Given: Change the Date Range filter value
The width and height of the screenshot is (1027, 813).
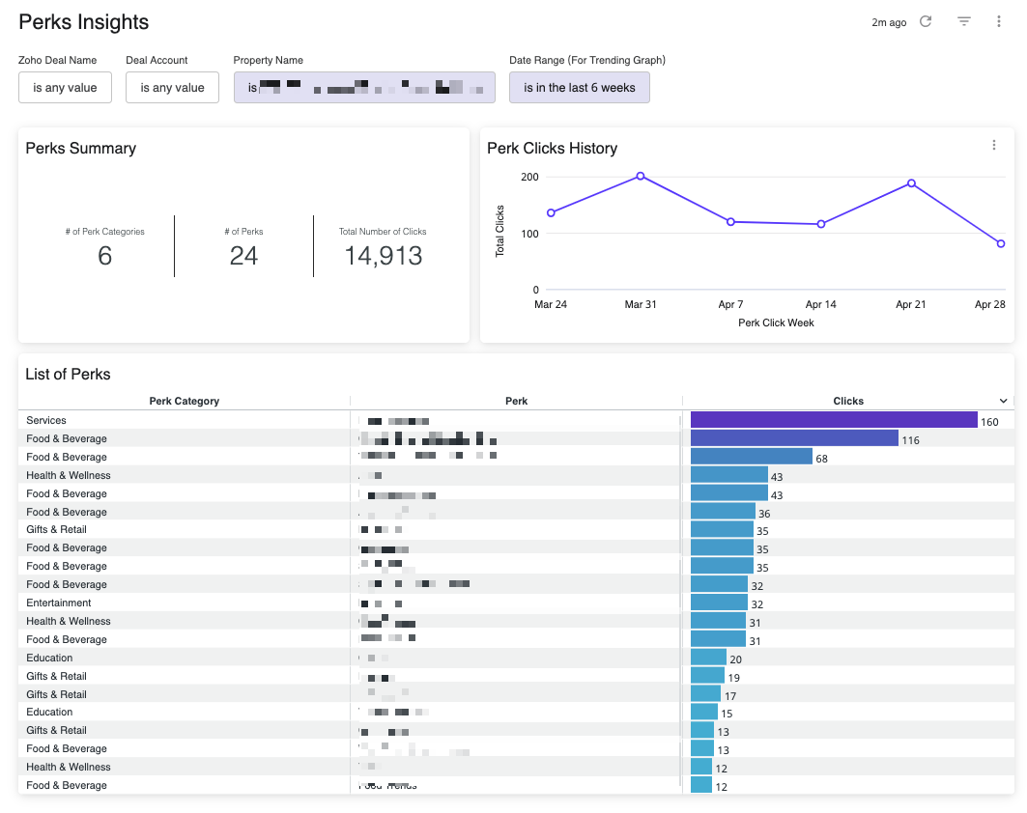Looking at the screenshot, I should [579, 87].
